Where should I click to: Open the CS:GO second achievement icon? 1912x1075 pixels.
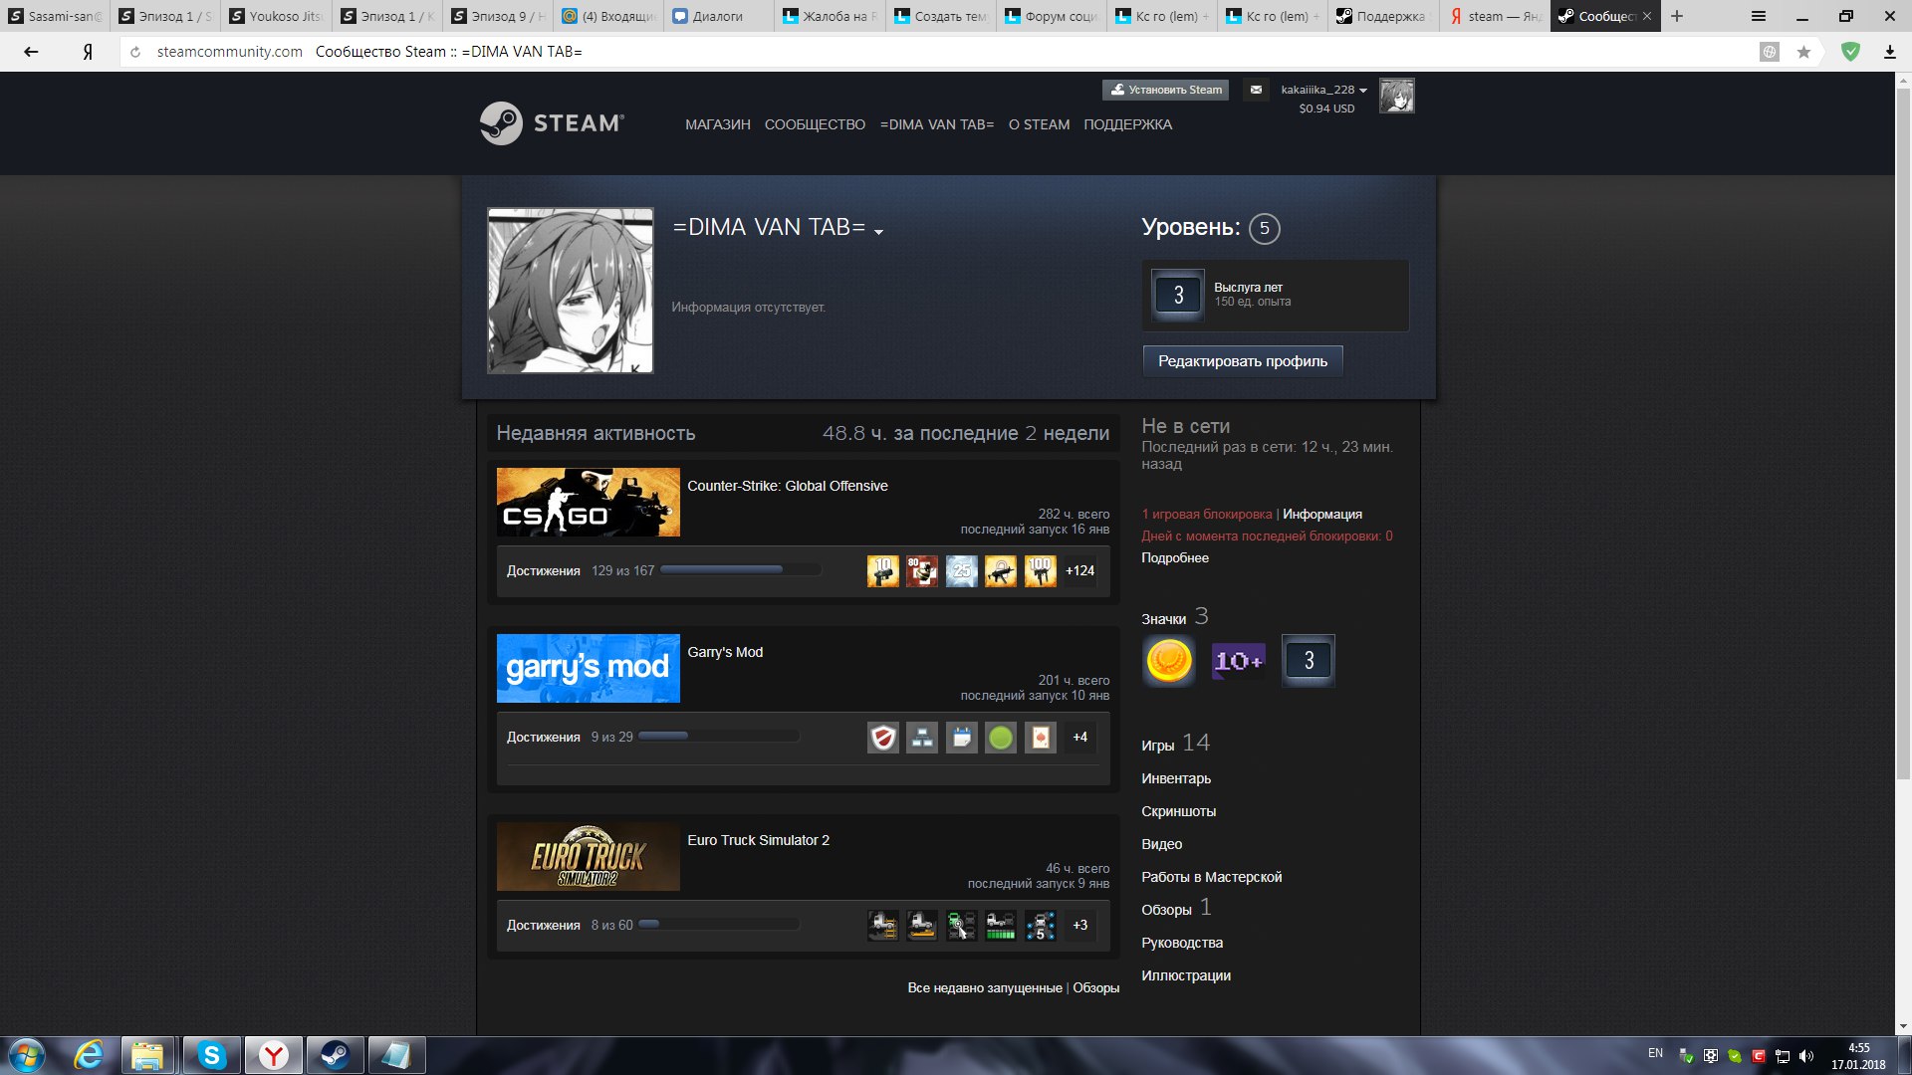[922, 570]
